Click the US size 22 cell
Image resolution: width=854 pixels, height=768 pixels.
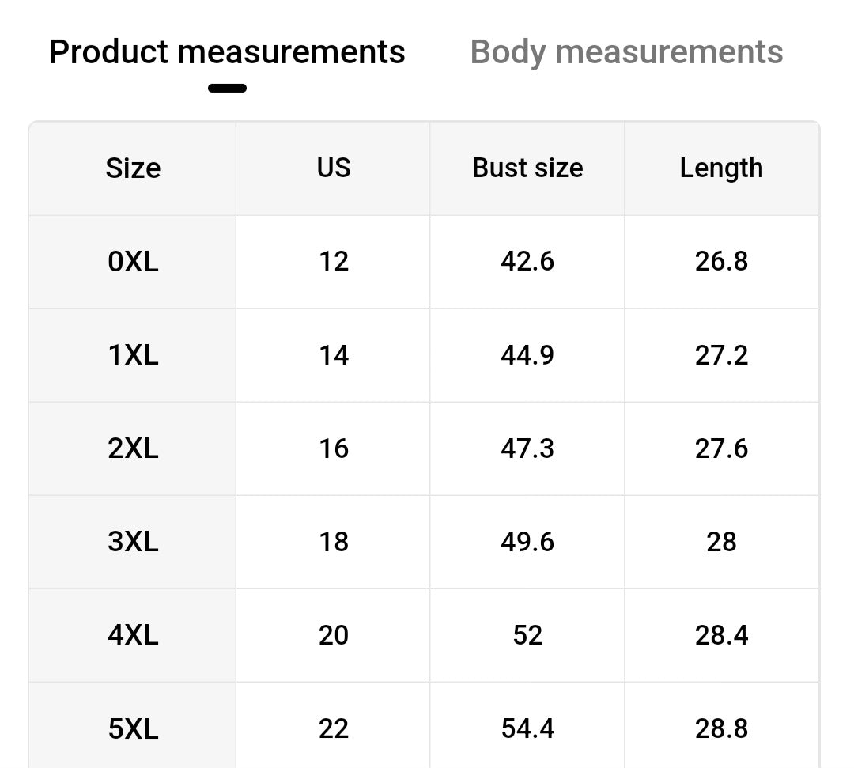(x=333, y=728)
